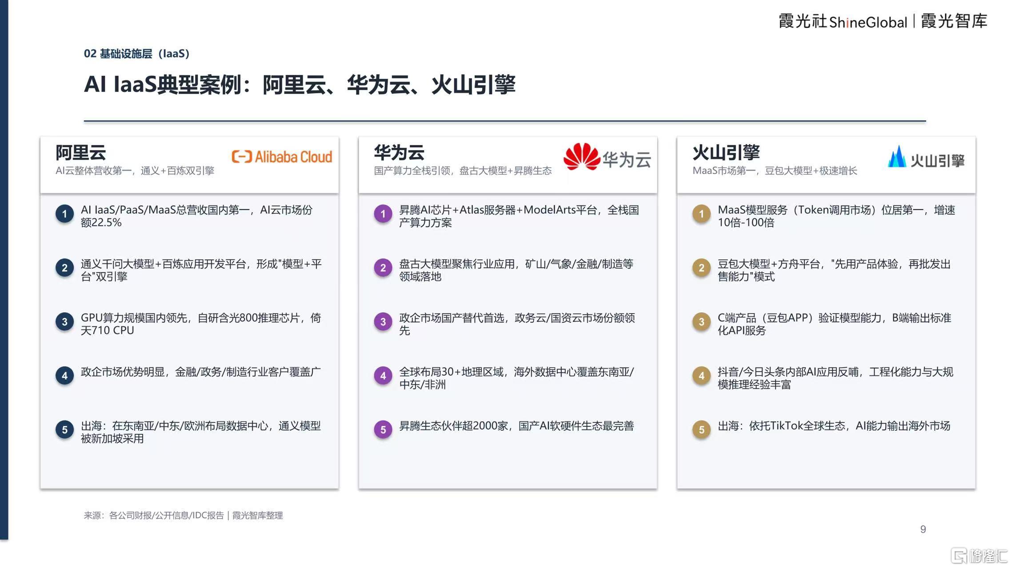
Task: Click subtitle 国产算力全栈引领，盘古大模型+昇腾生态
Action: click(x=463, y=171)
